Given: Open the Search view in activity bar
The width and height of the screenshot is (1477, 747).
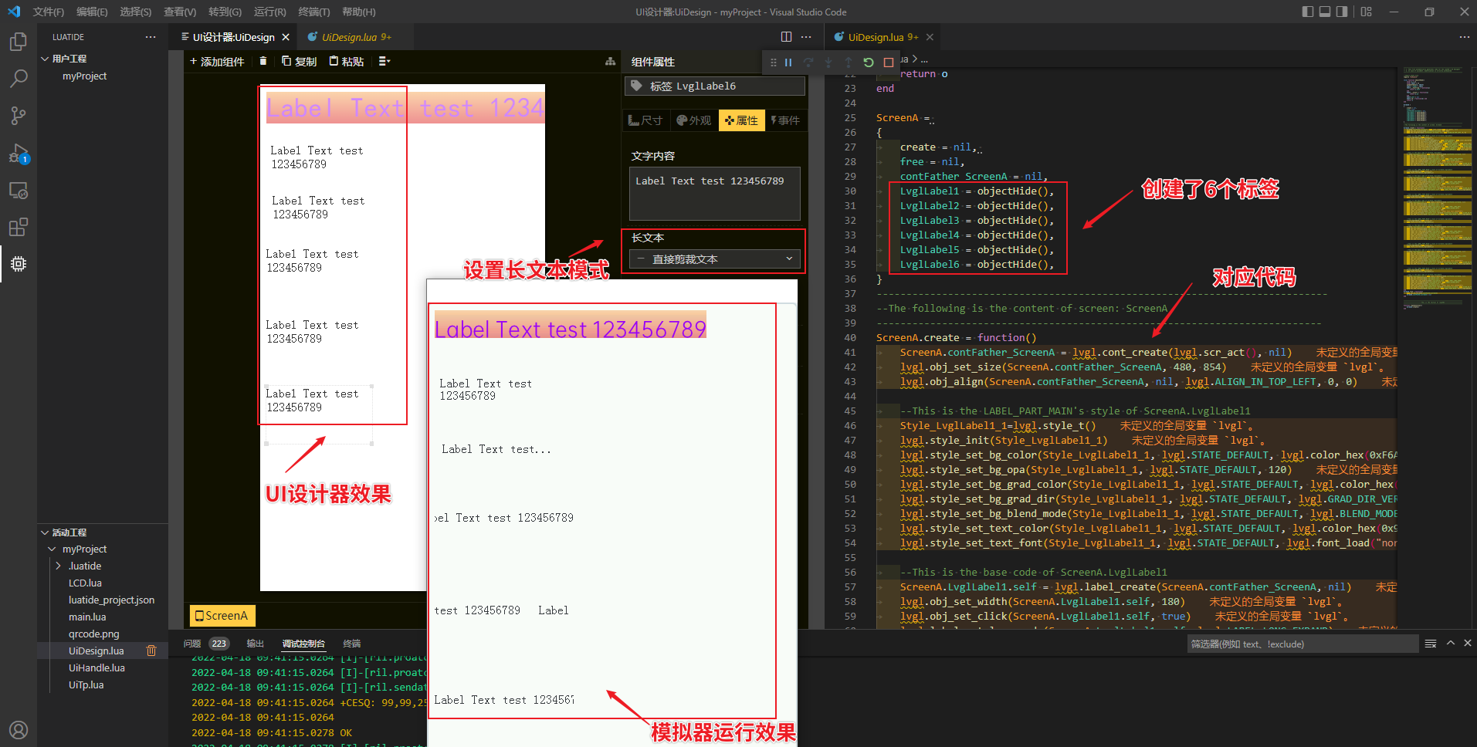Looking at the screenshot, I should [19, 78].
